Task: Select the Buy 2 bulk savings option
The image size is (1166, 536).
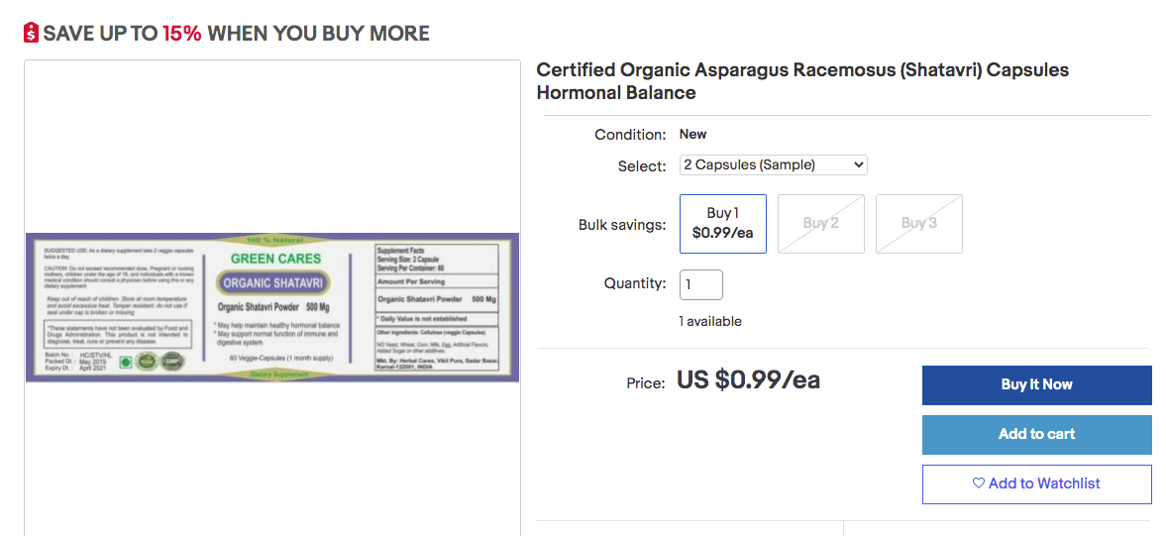Action: 821,224
